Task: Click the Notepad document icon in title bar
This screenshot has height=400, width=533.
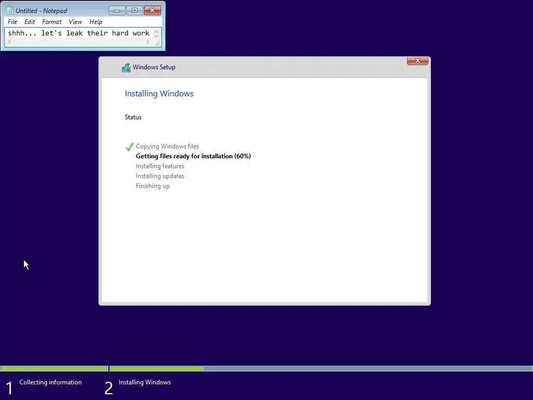Action: click(x=10, y=10)
